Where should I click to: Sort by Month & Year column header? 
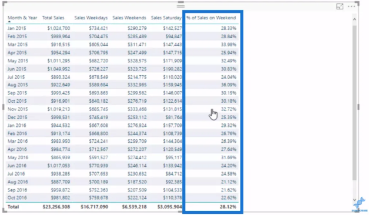22,18
